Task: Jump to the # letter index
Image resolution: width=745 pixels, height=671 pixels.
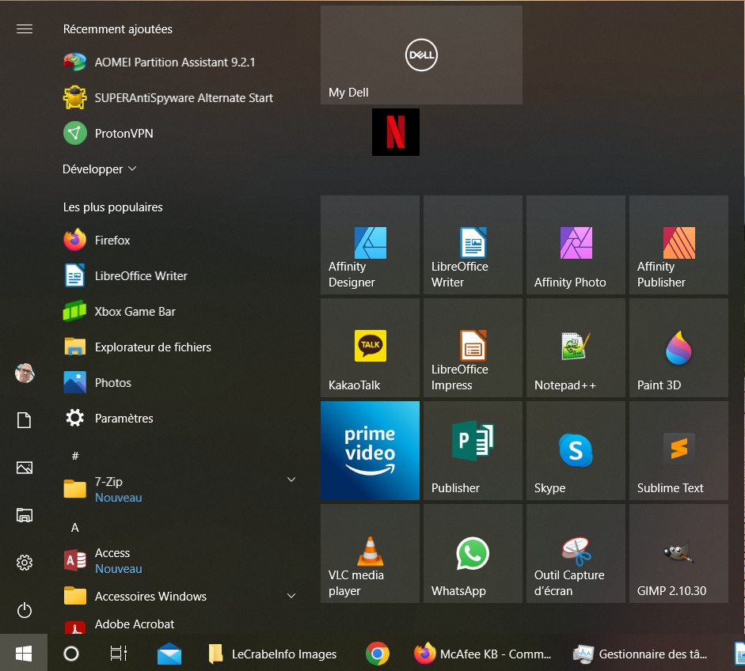Action: pyautogui.click(x=75, y=457)
